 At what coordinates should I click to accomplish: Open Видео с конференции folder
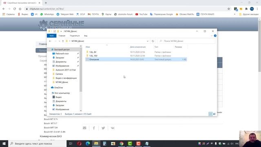(x=66, y=78)
